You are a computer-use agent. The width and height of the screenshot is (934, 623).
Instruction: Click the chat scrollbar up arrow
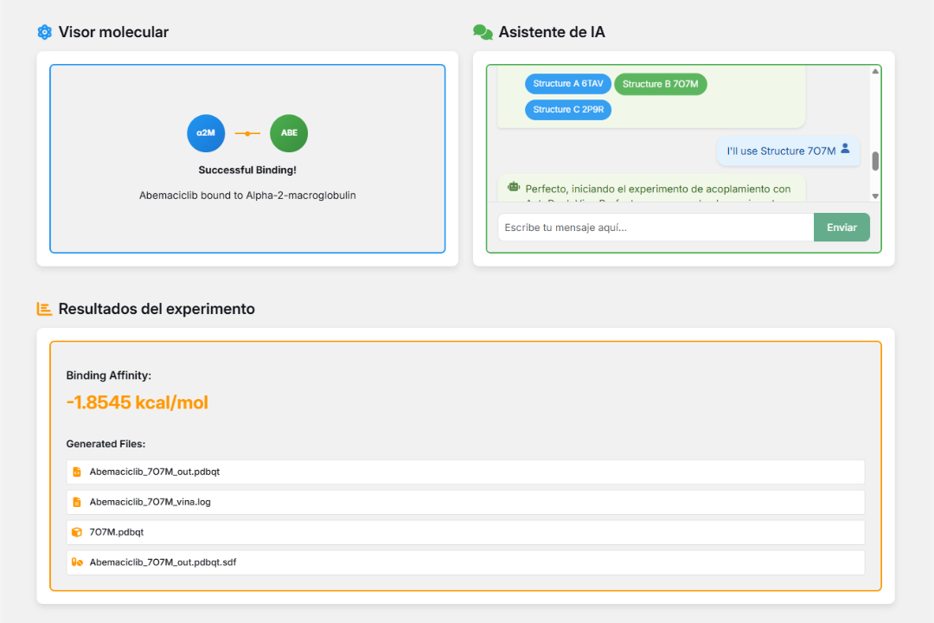(x=875, y=72)
